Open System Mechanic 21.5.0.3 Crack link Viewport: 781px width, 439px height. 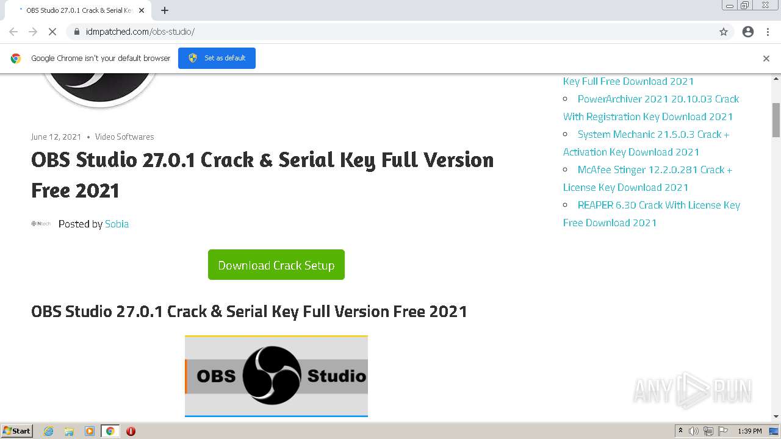tap(646, 143)
